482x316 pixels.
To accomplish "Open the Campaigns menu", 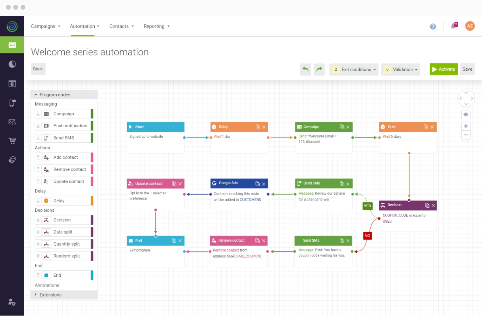I will point(45,26).
